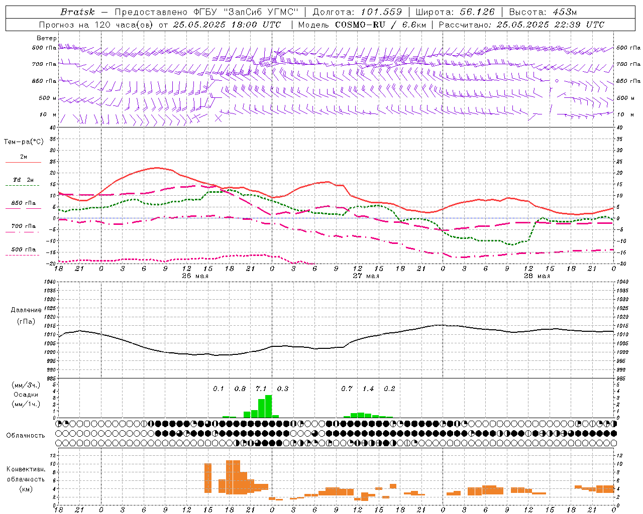Click the "Конвективн." convective cloud label

tap(26, 469)
